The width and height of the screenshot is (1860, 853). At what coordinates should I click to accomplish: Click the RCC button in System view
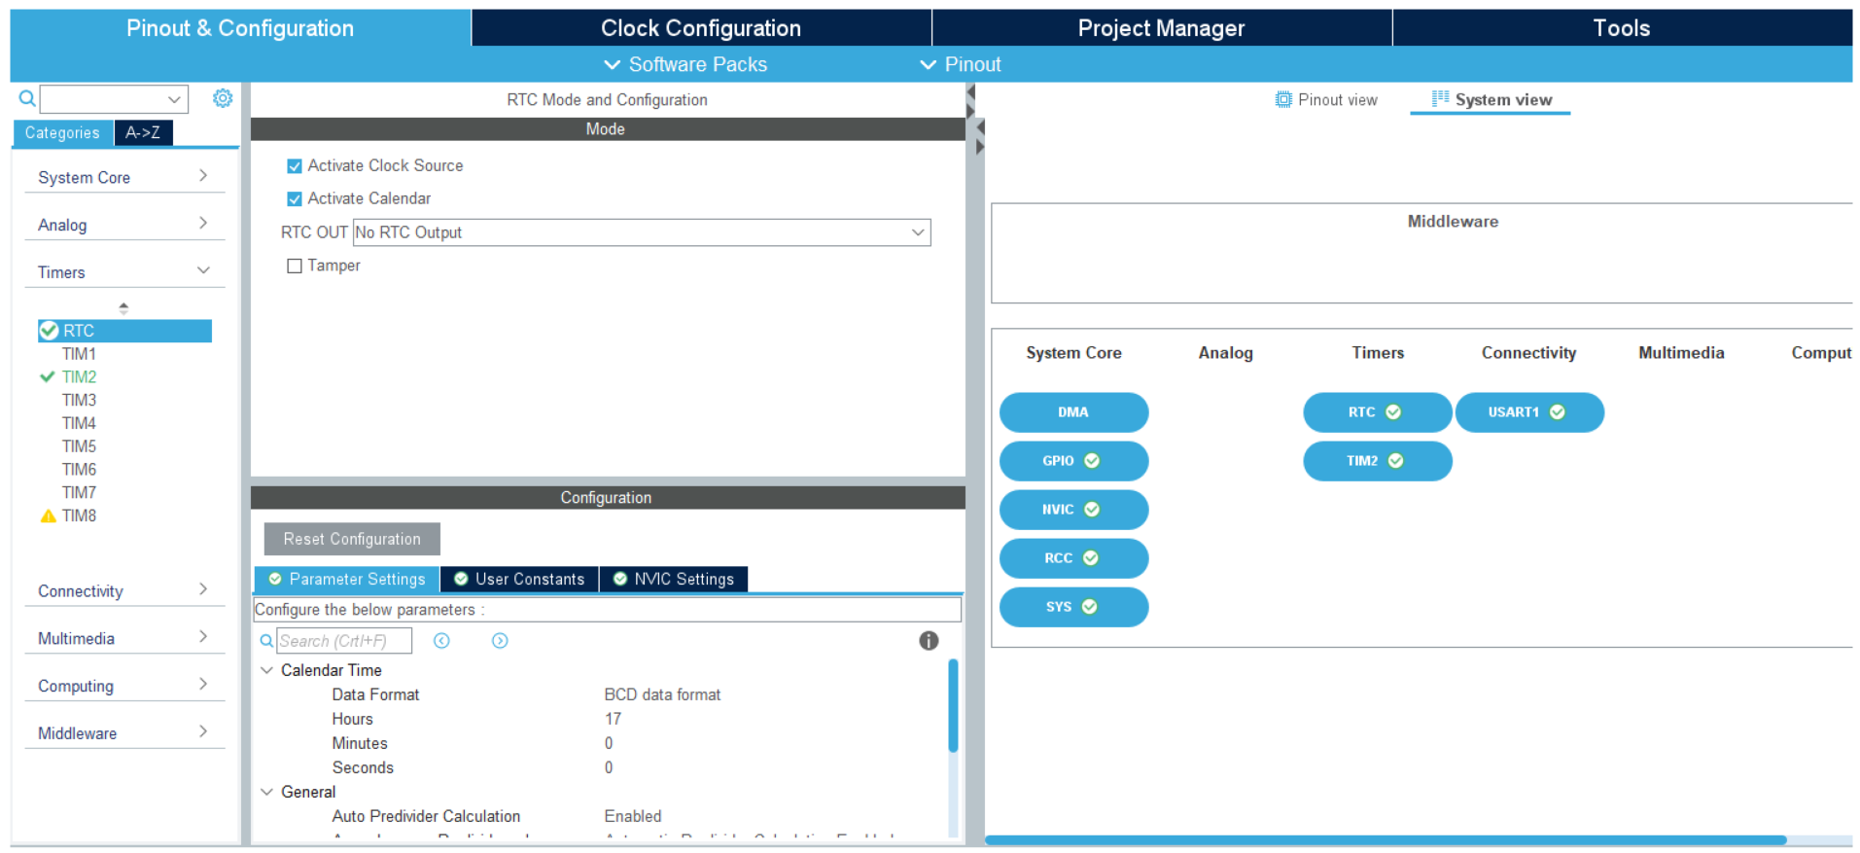tap(1073, 558)
